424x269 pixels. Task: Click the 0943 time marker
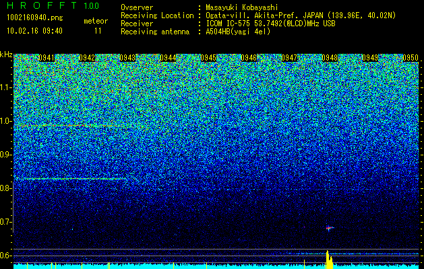(x=127, y=58)
